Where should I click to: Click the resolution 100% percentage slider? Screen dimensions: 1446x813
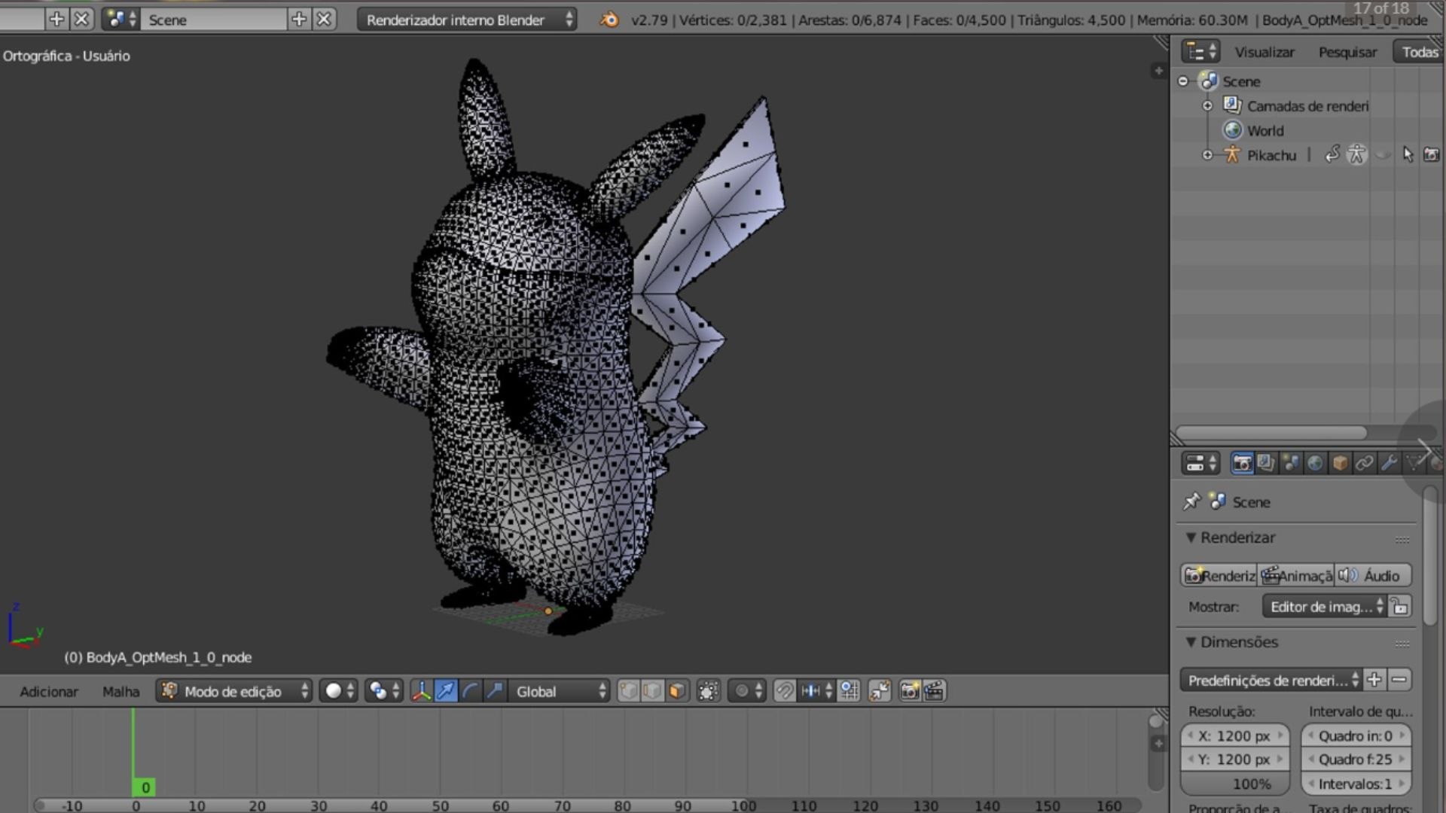[1235, 784]
